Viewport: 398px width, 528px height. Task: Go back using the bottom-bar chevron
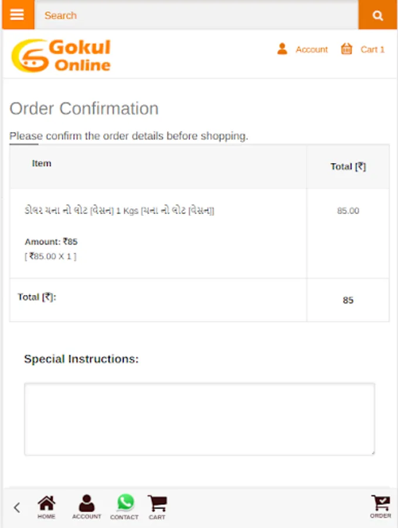17,507
